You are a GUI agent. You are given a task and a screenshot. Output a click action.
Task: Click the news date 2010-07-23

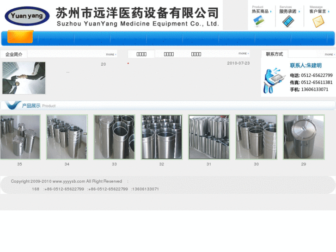pyautogui.click(x=238, y=63)
